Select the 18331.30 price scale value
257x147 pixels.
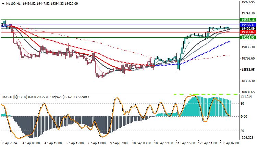(248, 81)
